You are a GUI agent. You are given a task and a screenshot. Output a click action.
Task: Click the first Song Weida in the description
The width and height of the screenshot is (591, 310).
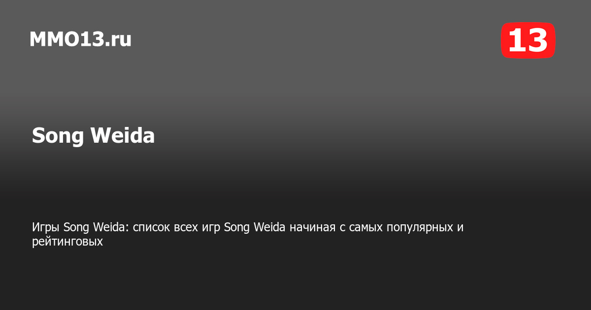(x=96, y=228)
